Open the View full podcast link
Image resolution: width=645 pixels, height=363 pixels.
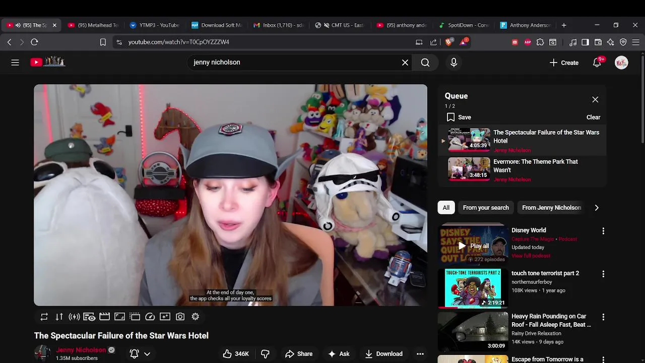[x=531, y=256]
